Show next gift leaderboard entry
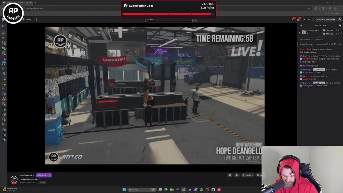The image size is (343, 193). pyautogui.click(x=341, y=33)
